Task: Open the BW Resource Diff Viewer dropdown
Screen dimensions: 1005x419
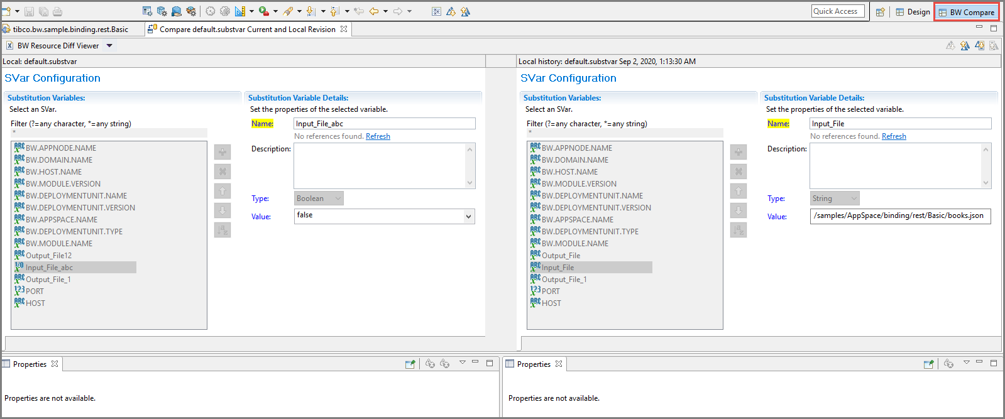Action: tap(109, 46)
